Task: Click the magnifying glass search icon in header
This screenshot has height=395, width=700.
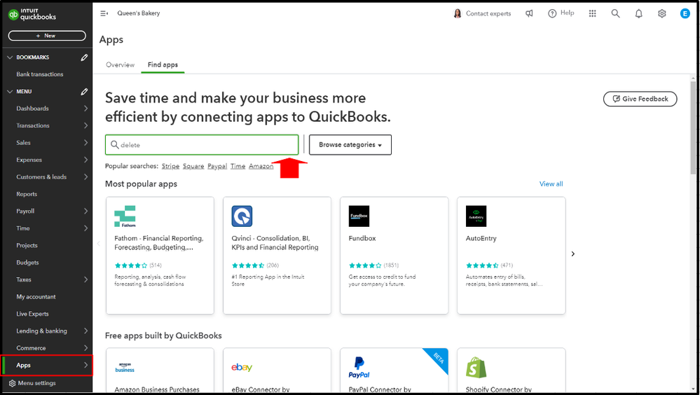Action: tap(616, 13)
